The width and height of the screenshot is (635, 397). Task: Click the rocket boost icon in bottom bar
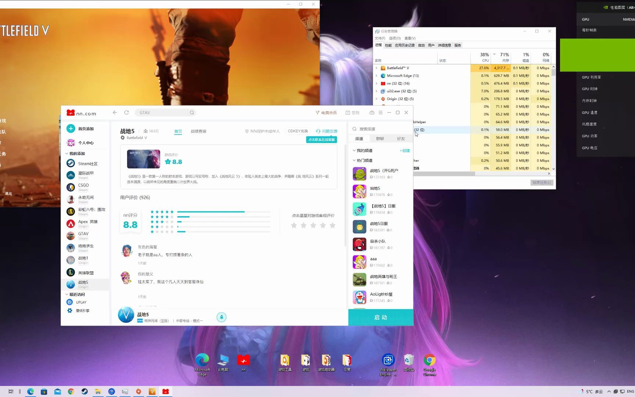point(221,317)
